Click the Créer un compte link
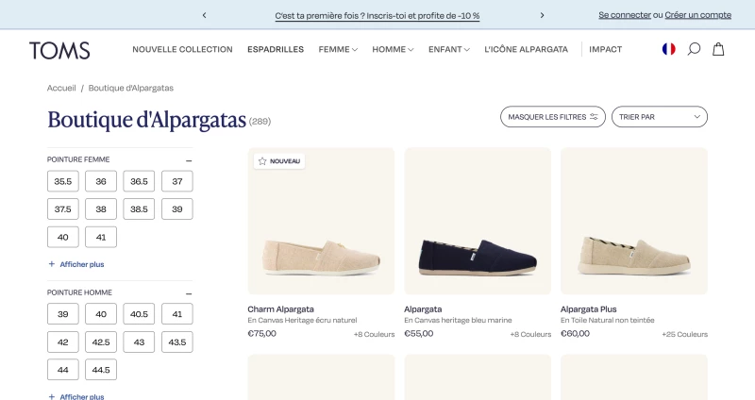The width and height of the screenshot is (755, 400). pyautogui.click(x=697, y=15)
